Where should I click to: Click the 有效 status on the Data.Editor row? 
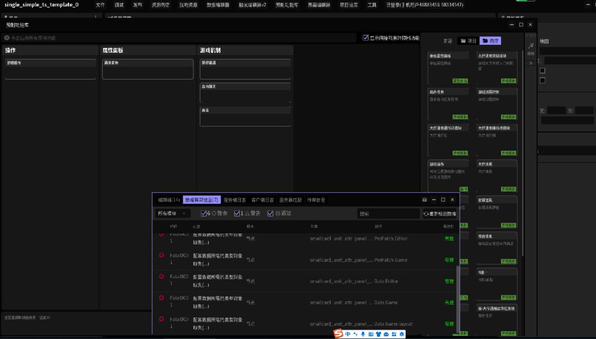tap(449, 282)
